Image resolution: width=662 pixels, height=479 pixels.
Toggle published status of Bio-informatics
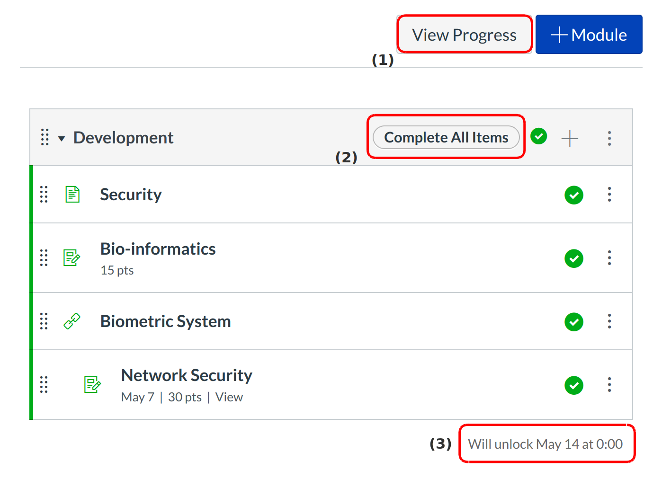tap(574, 258)
